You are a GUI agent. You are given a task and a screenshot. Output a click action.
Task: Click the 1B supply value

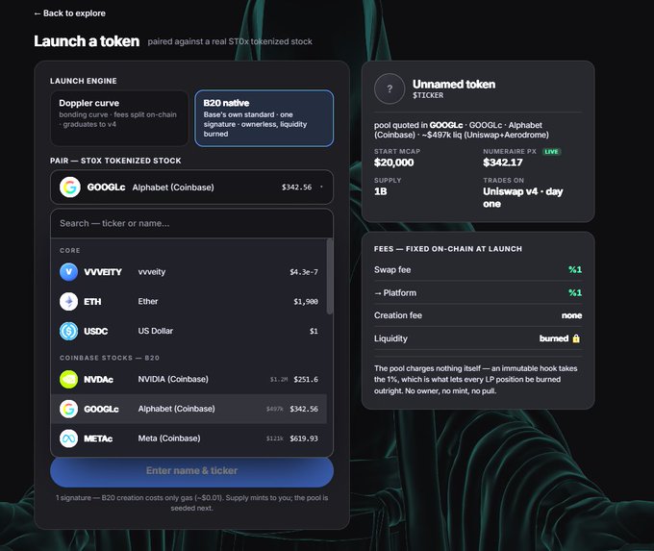[381, 191]
